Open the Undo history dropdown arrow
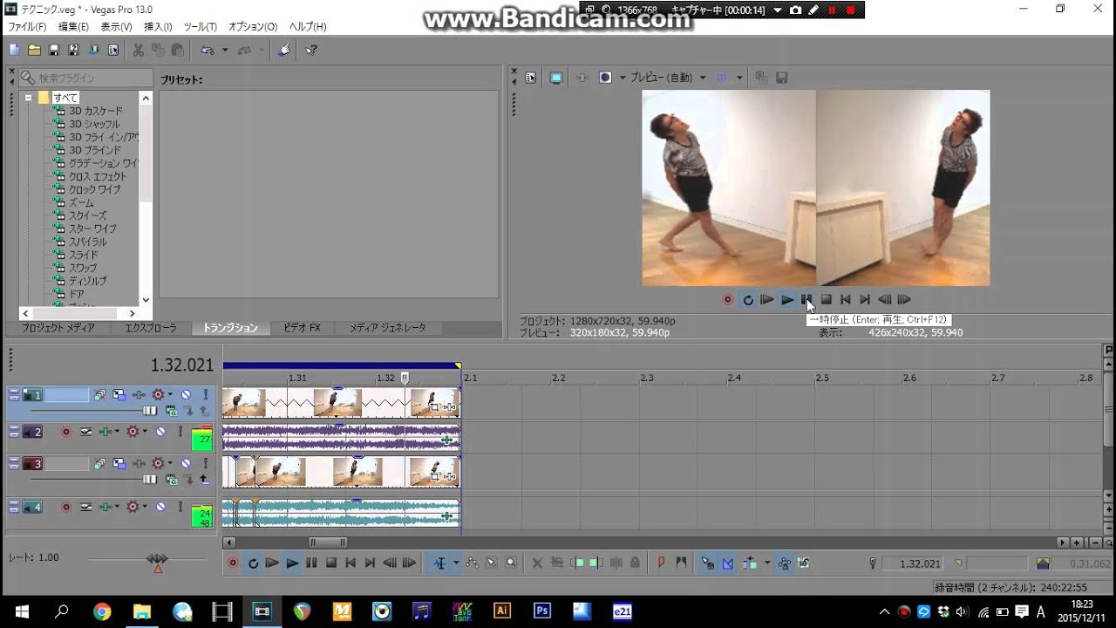The height and width of the screenshot is (628, 1116). (224, 51)
